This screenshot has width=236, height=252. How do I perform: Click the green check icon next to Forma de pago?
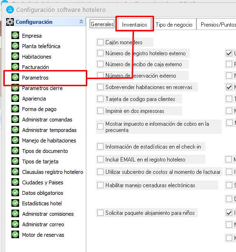tap(15, 109)
